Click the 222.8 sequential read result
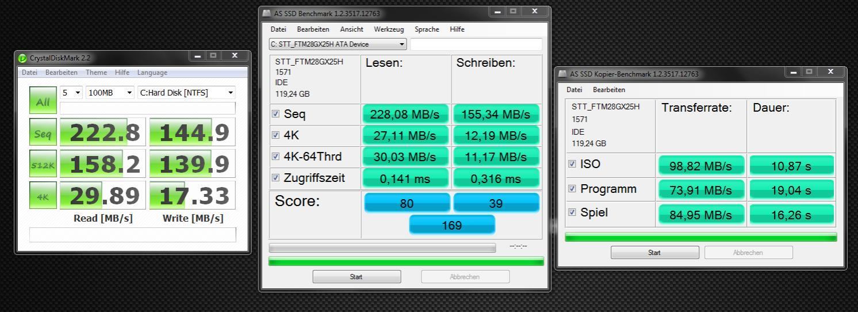Image resolution: width=858 pixels, height=312 pixels. [104, 133]
